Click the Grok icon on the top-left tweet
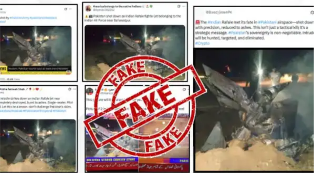 (66, 9)
